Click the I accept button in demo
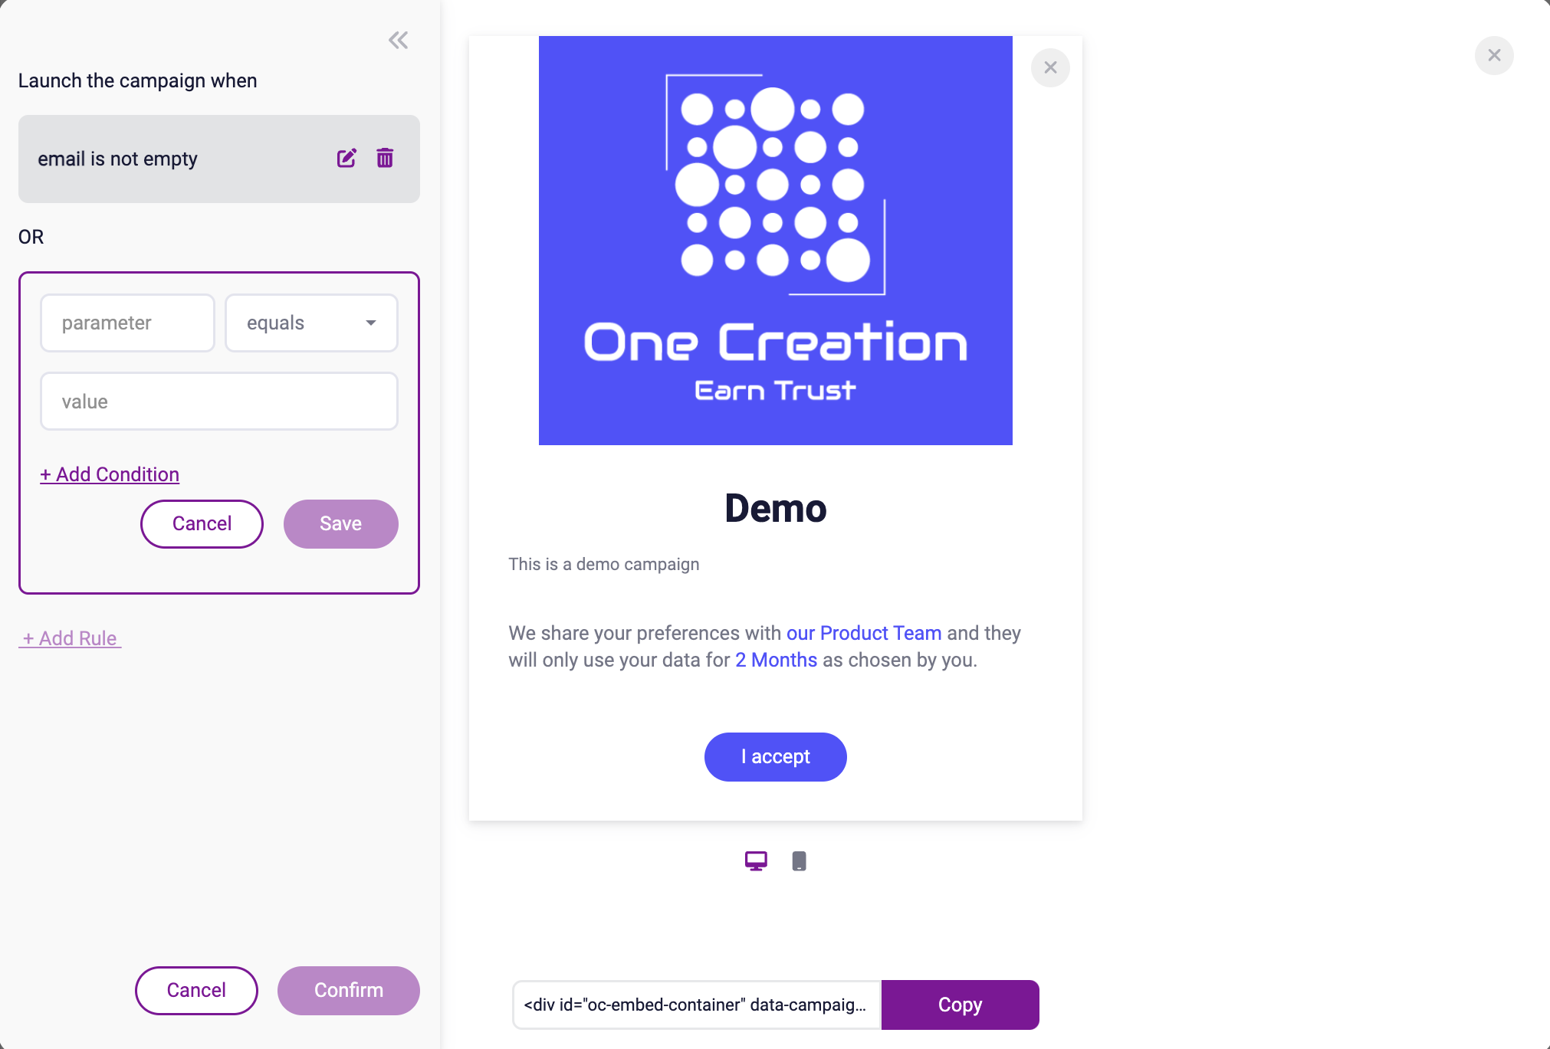 pos(777,756)
